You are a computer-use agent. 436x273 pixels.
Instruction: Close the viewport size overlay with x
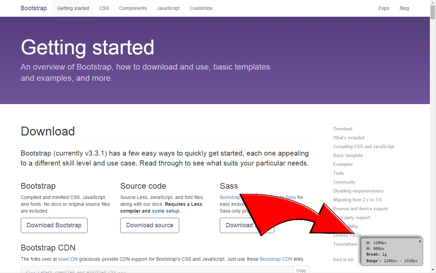pos(420,241)
